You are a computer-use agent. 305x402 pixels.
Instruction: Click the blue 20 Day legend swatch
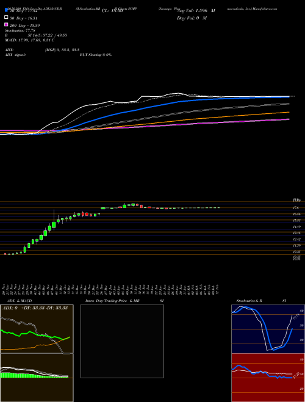click(x=6, y=10)
